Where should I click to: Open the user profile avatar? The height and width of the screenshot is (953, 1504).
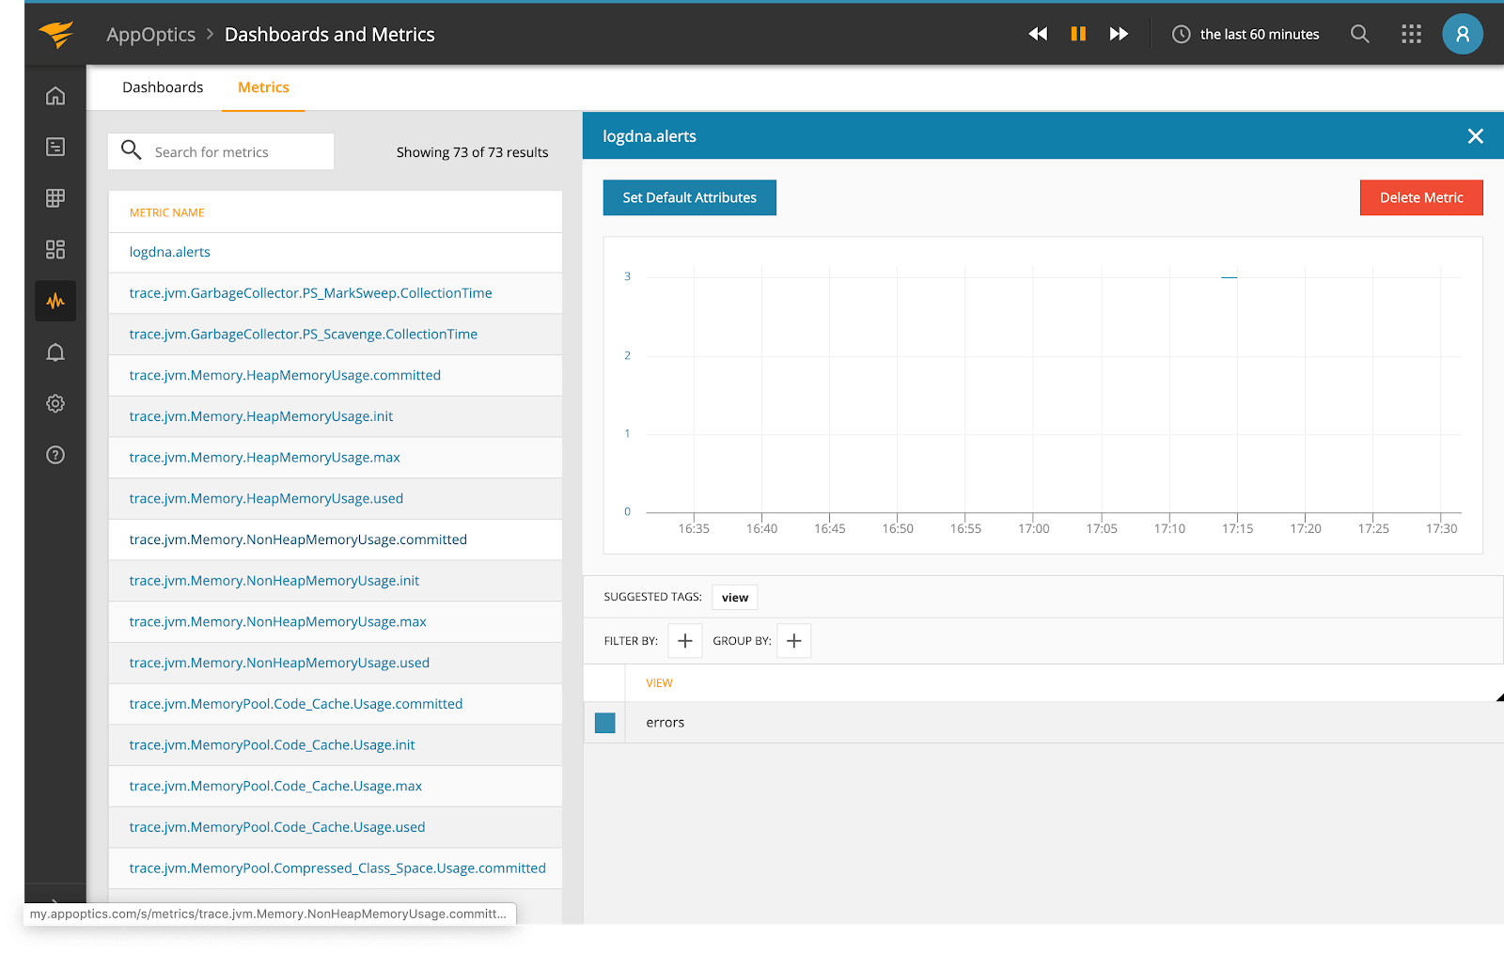[x=1463, y=34]
